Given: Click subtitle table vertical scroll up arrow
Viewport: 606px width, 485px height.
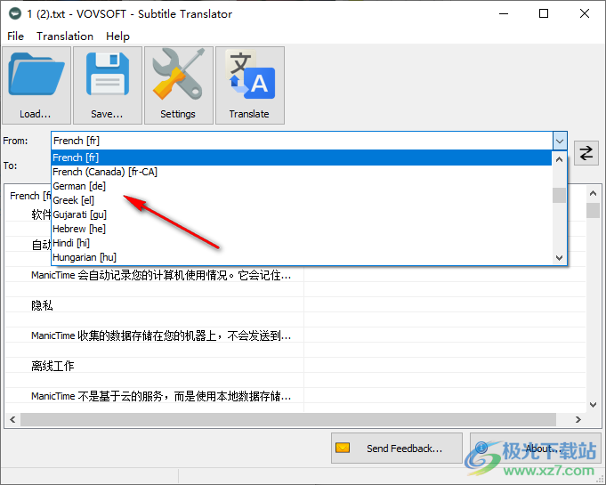Looking at the screenshot, I should [593, 193].
